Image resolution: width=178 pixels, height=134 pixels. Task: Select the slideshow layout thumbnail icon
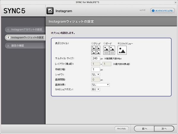[x=122, y=50]
